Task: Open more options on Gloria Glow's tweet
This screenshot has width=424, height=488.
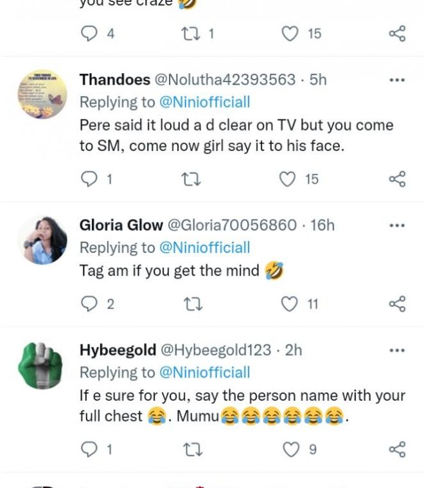Action: click(398, 225)
